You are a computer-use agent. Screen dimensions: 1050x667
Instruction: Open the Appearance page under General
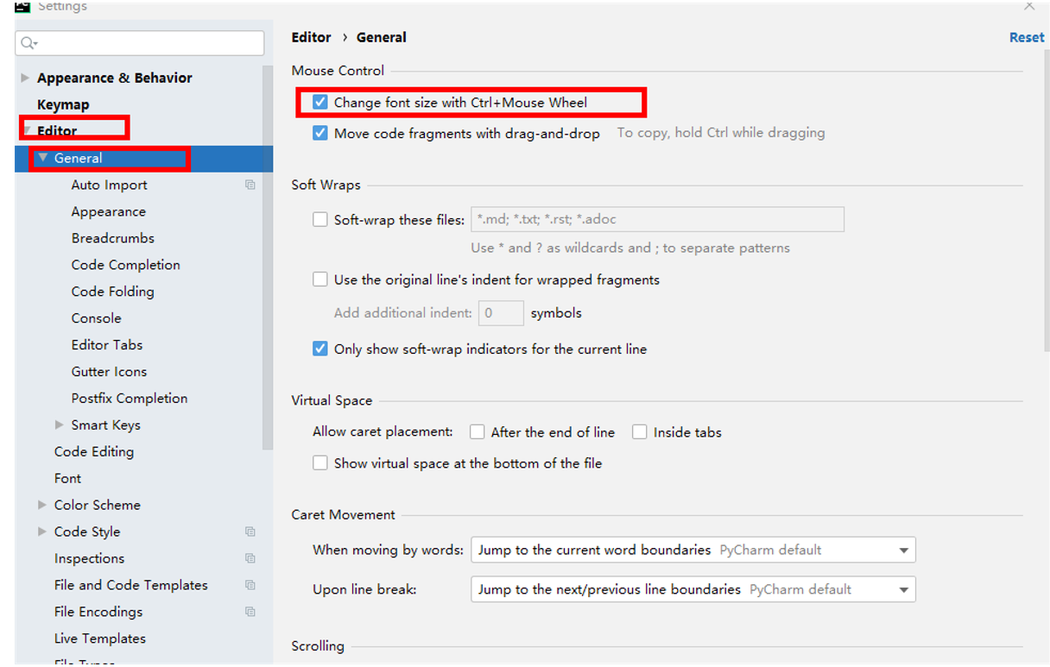coord(108,211)
